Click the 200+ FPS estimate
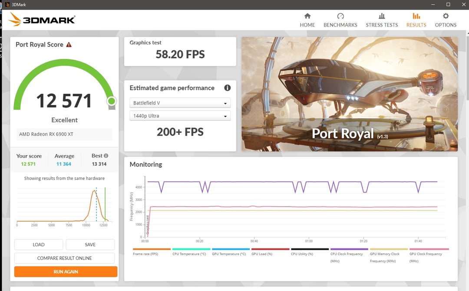 click(x=180, y=132)
